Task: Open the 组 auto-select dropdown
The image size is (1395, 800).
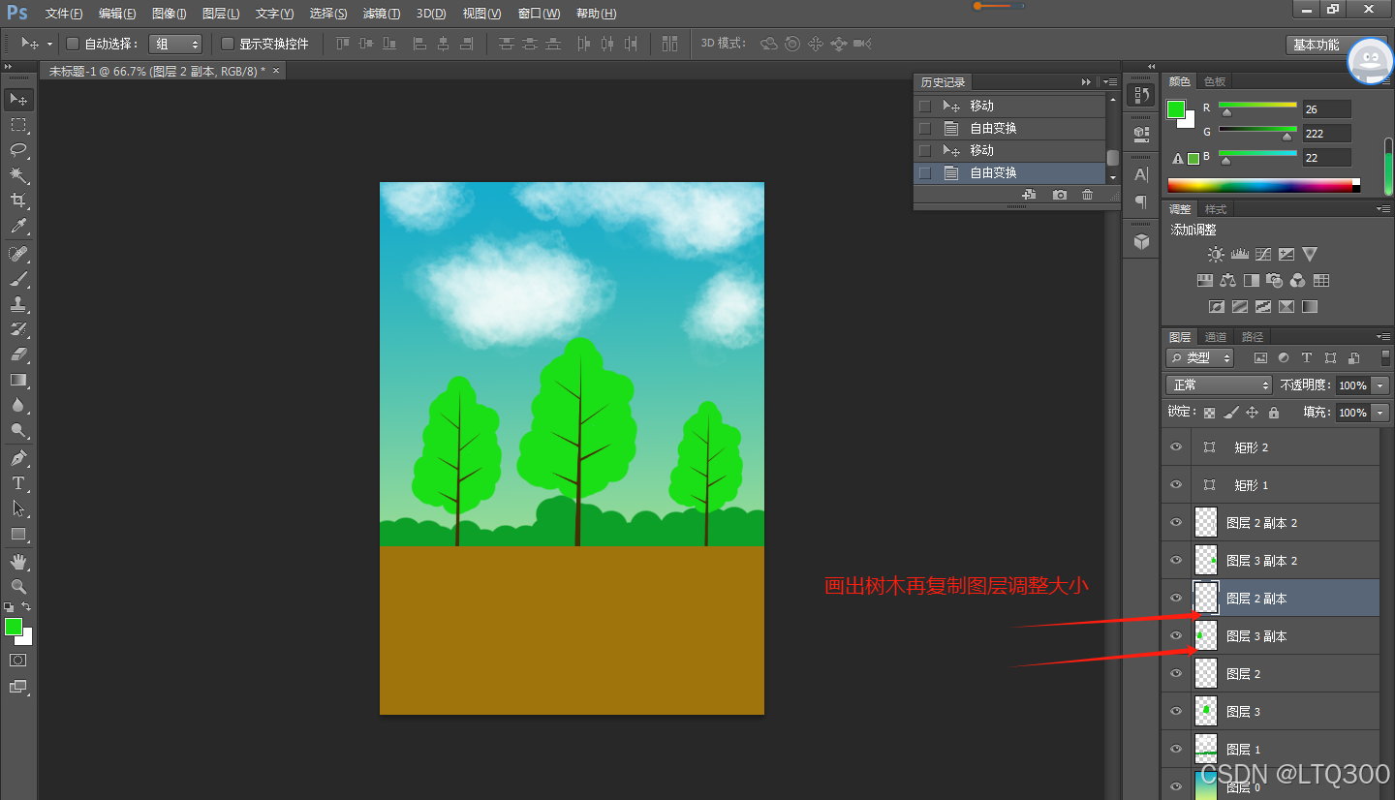Action: coord(175,44)
